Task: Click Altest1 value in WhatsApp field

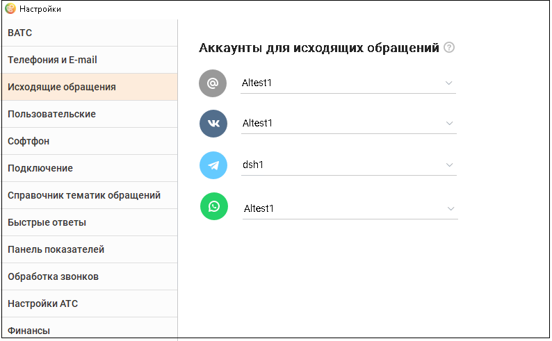Action: [x=259, y=208]
